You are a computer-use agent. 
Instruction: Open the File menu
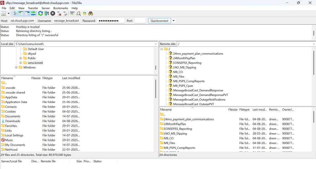(4, 8)
